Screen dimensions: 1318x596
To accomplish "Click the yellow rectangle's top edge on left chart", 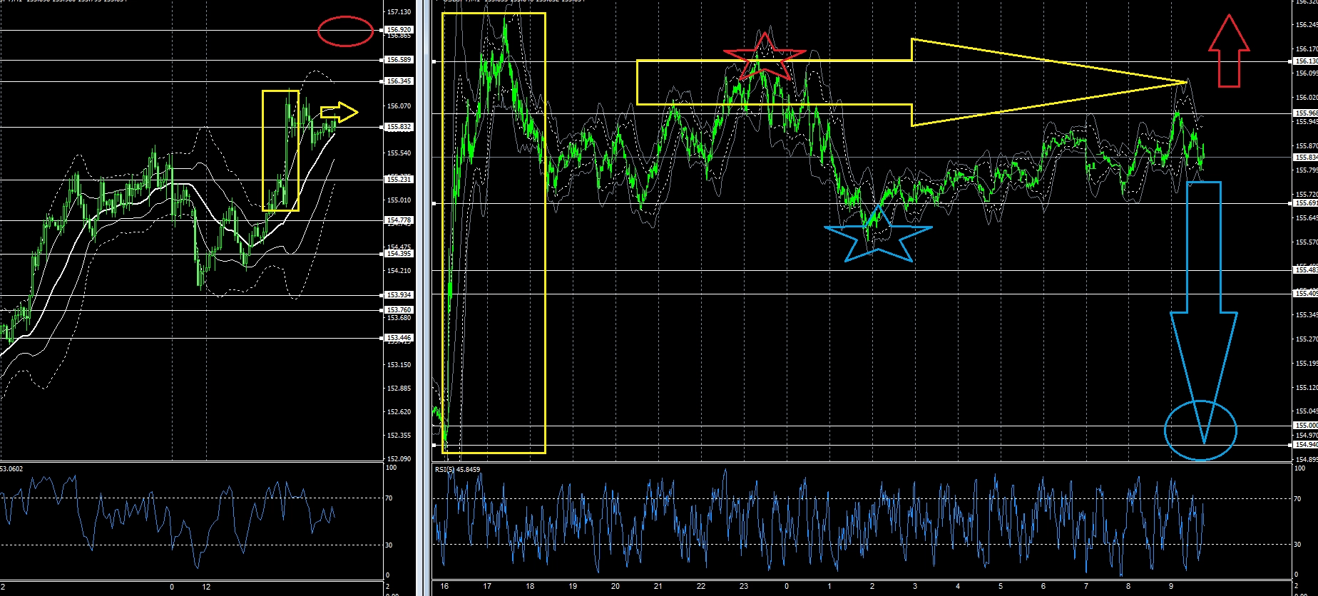I will (x=280, y=91).
